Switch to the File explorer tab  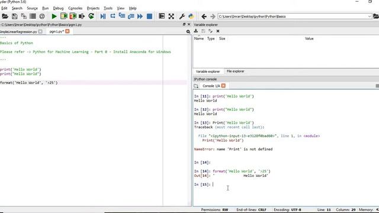236,71
